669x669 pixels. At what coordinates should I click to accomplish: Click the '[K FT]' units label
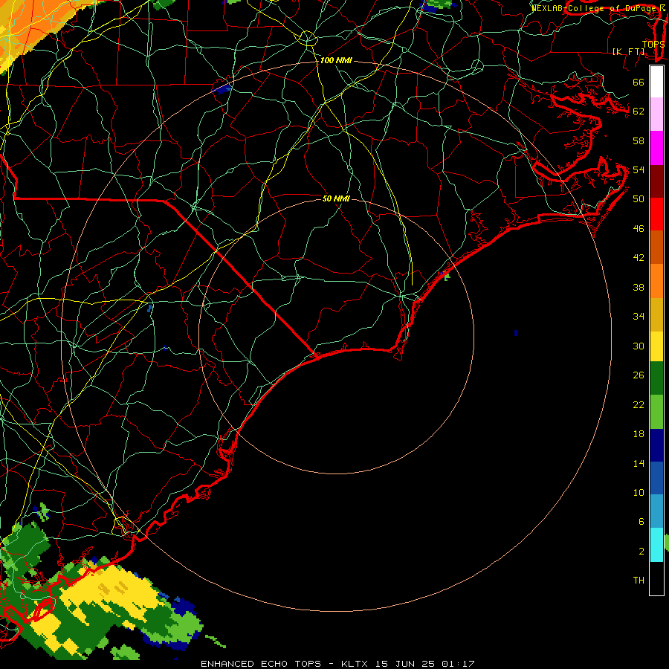pyautogui.click(x=628, y=51)
